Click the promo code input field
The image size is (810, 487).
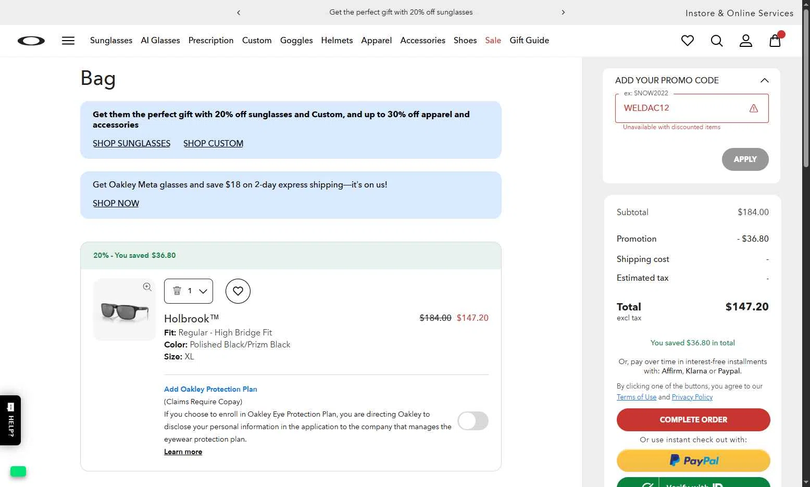click(692, 108)
